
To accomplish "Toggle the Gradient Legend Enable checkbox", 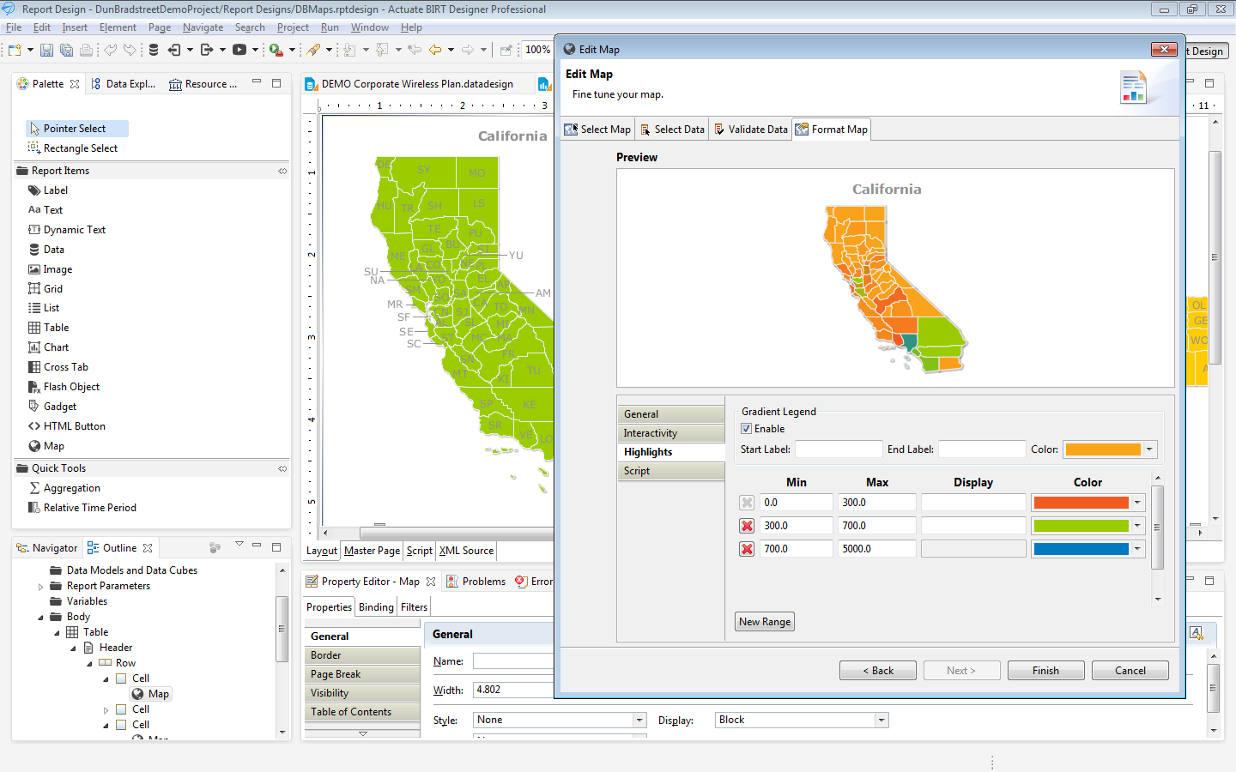I will (x=747, y=429).
